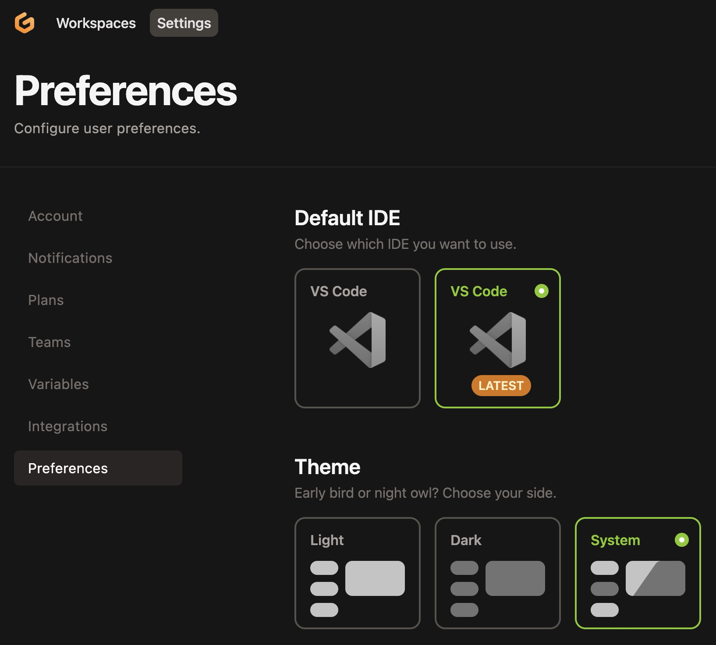Open the Account settings section
The width and height of the screenshot is (716, 645).
55,216
